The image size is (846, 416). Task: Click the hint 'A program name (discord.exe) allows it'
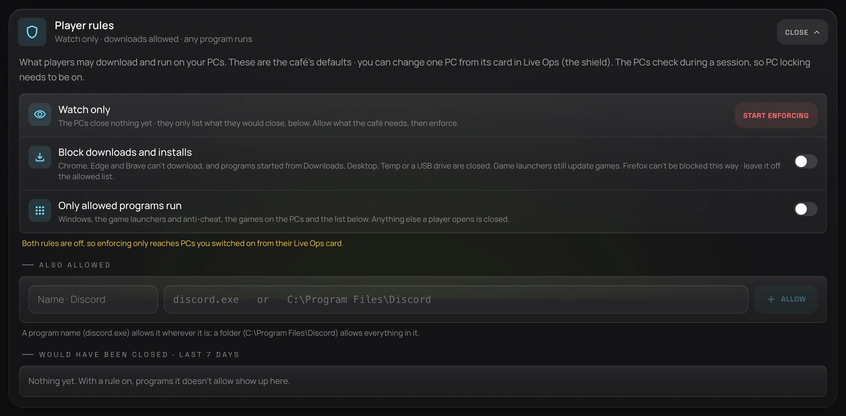(x=221, y=333)
